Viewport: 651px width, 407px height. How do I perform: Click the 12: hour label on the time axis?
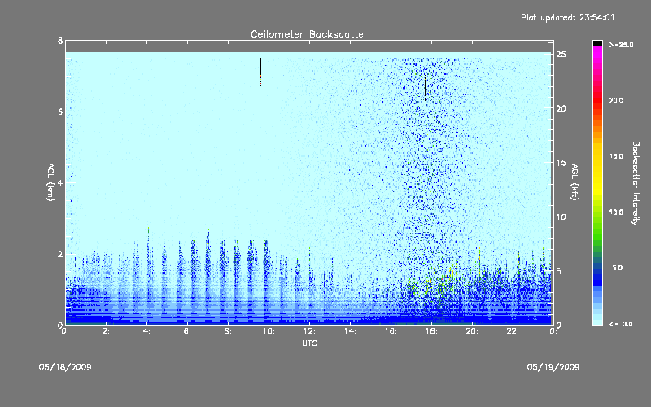[309, 331]
